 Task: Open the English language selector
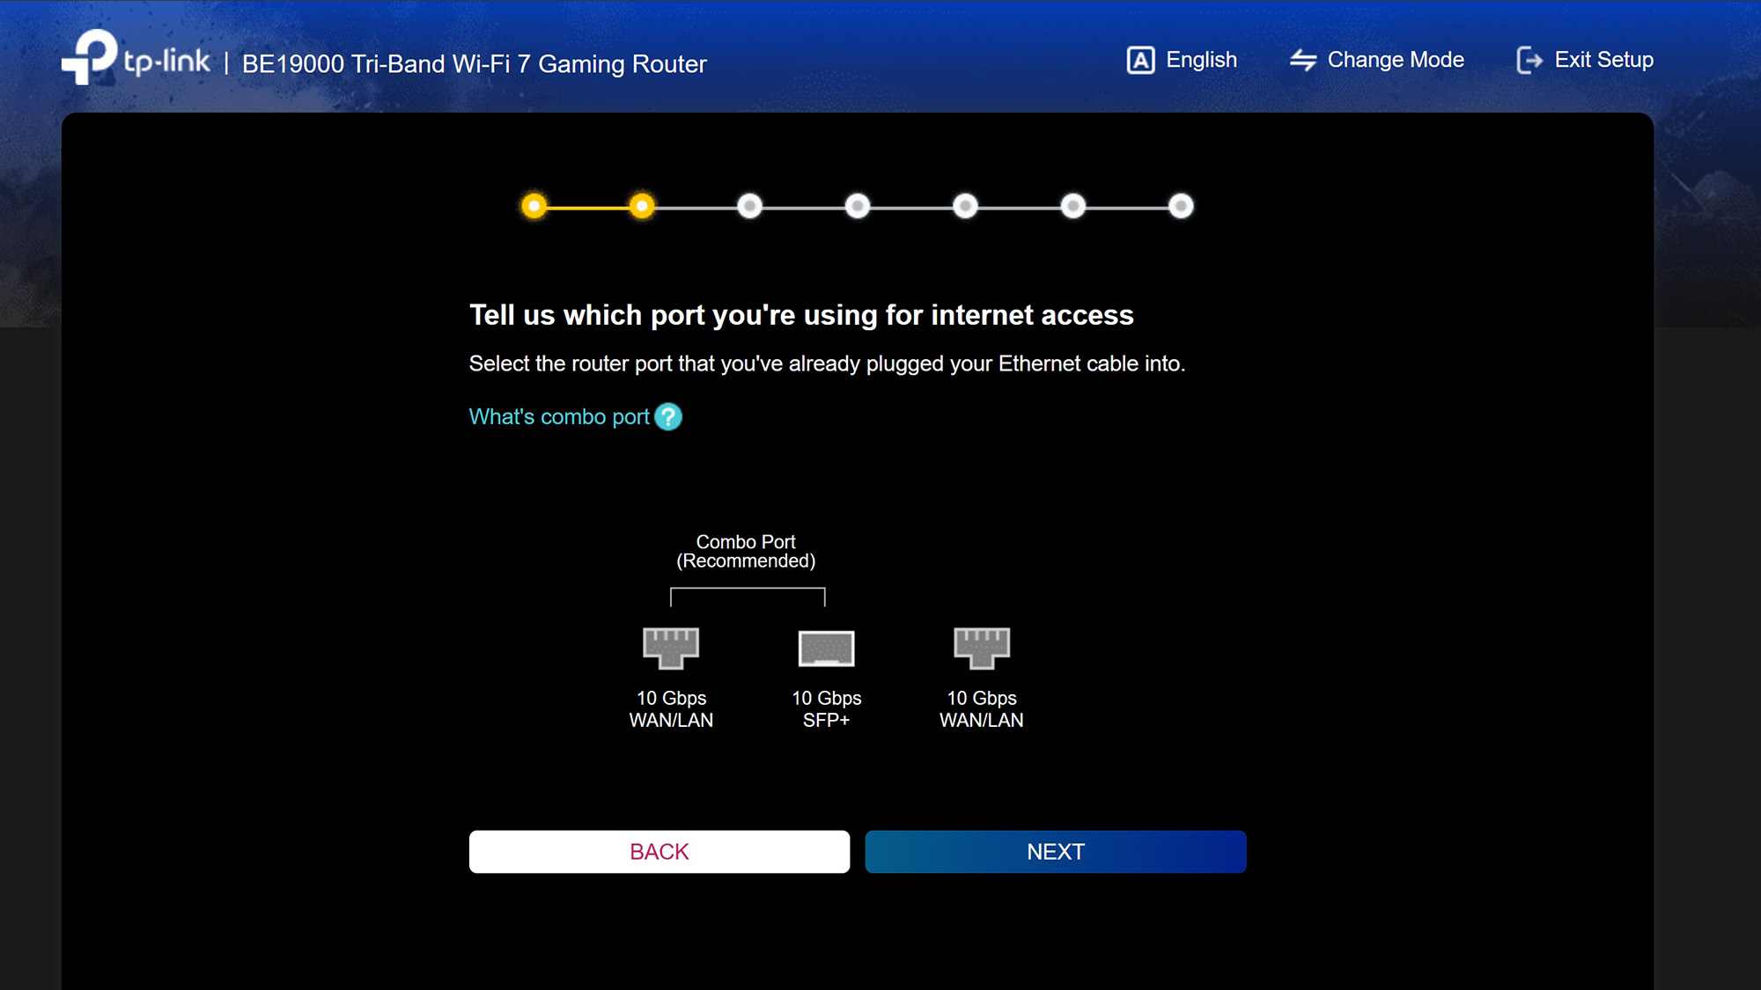pos(1182,60)
